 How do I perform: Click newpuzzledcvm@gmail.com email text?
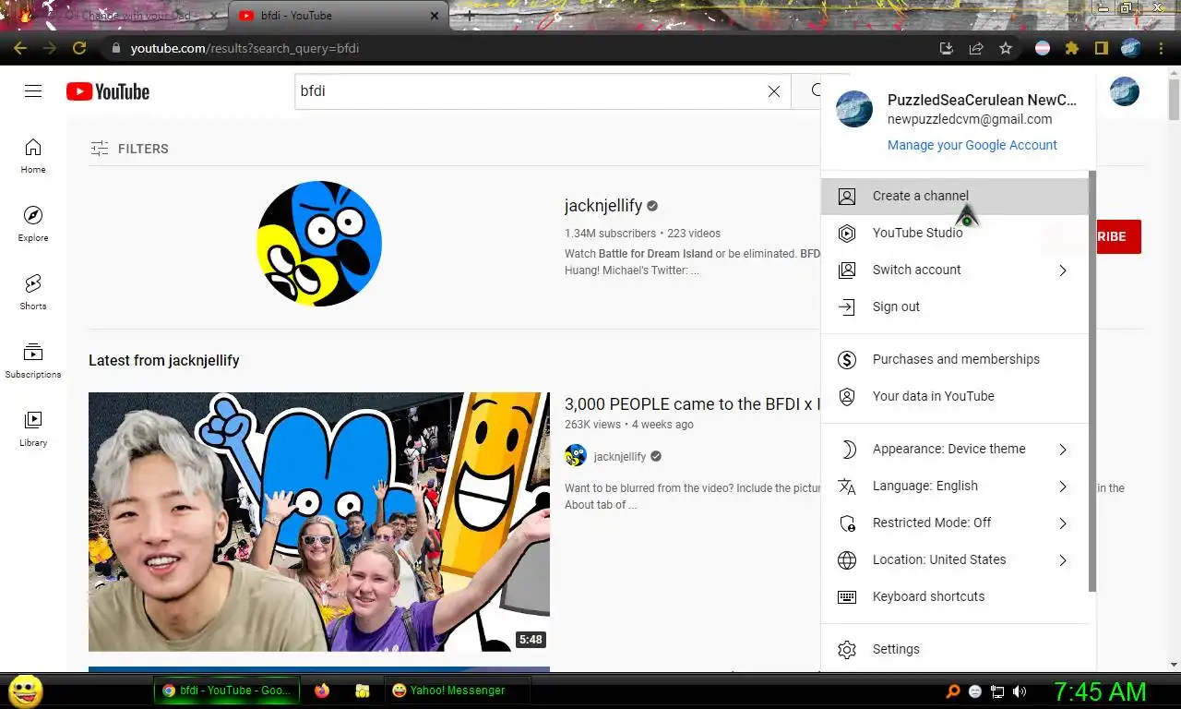[970, 119]
